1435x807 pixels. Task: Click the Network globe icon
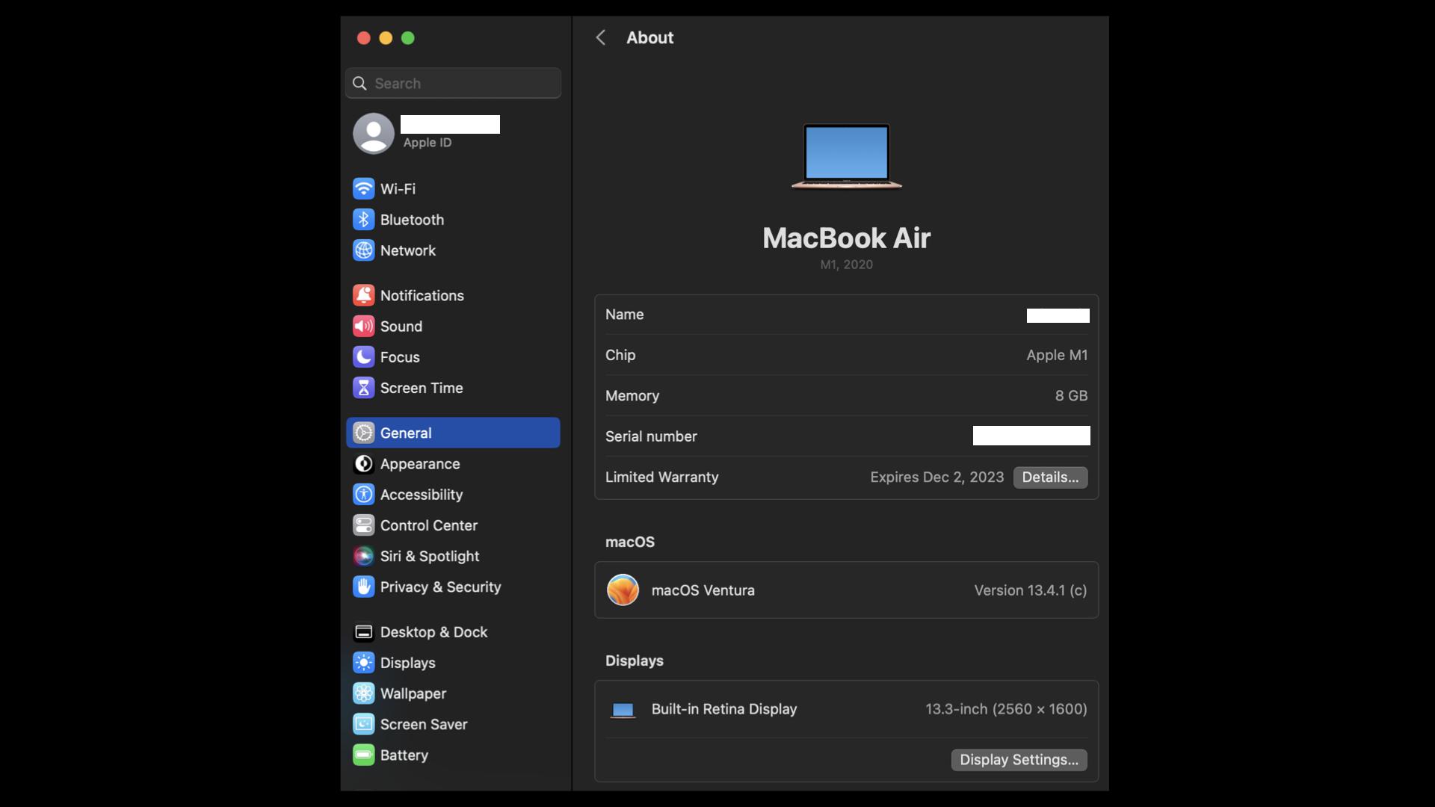pyautogui.click(x=363, y=250)
